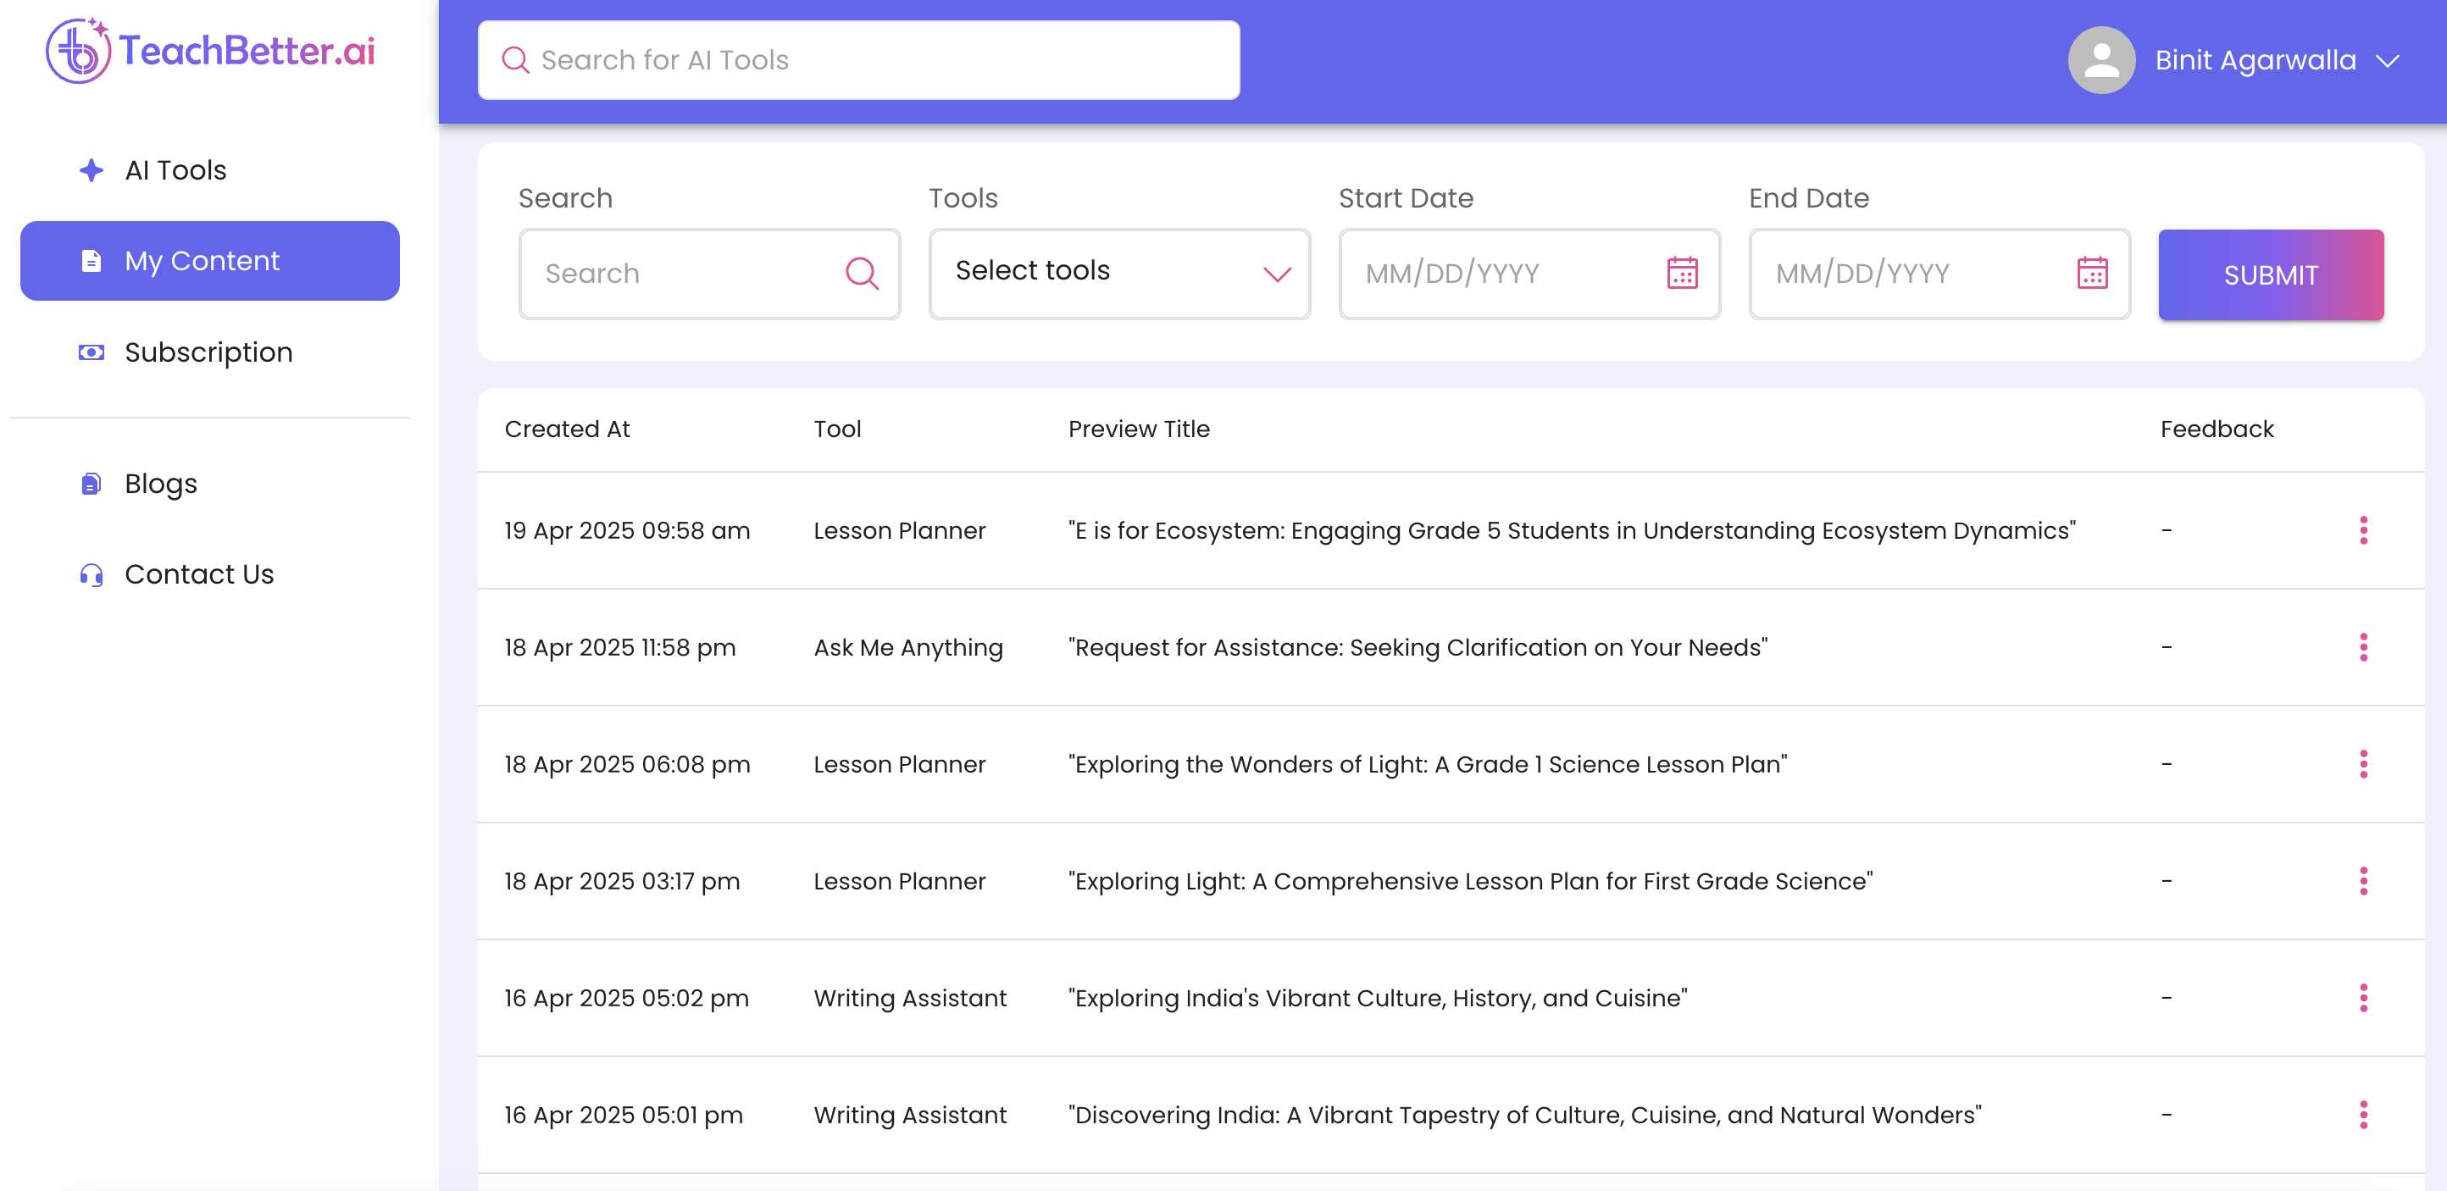Click the user avatar icon
The width and height of the screenshot is (2447, 1191).
[2100, 61]
